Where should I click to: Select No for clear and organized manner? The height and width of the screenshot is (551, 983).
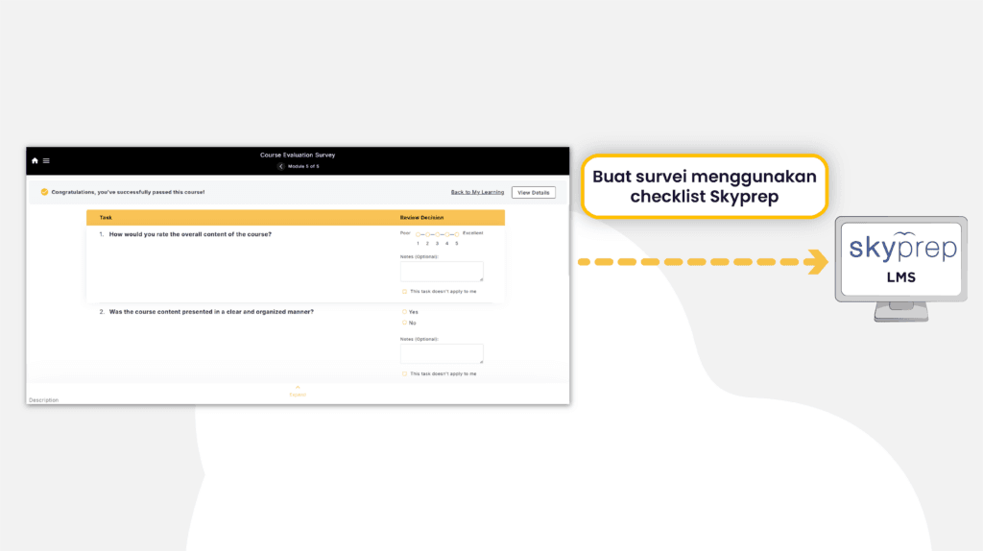pyautogui.click(x=404, y=323)
